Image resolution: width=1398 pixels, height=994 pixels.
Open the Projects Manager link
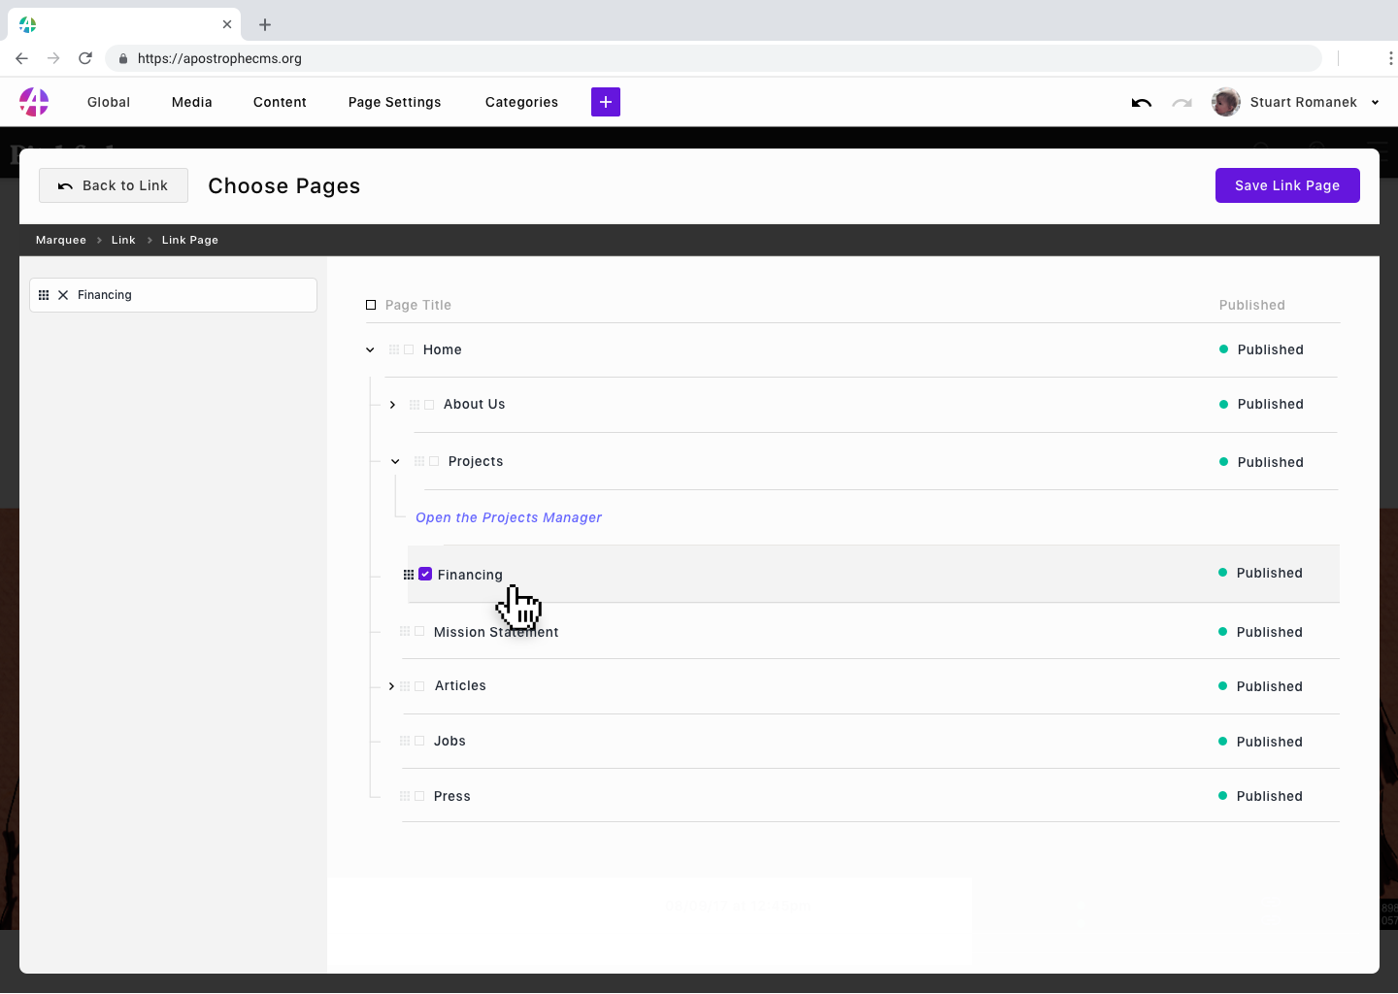(509, 517)
